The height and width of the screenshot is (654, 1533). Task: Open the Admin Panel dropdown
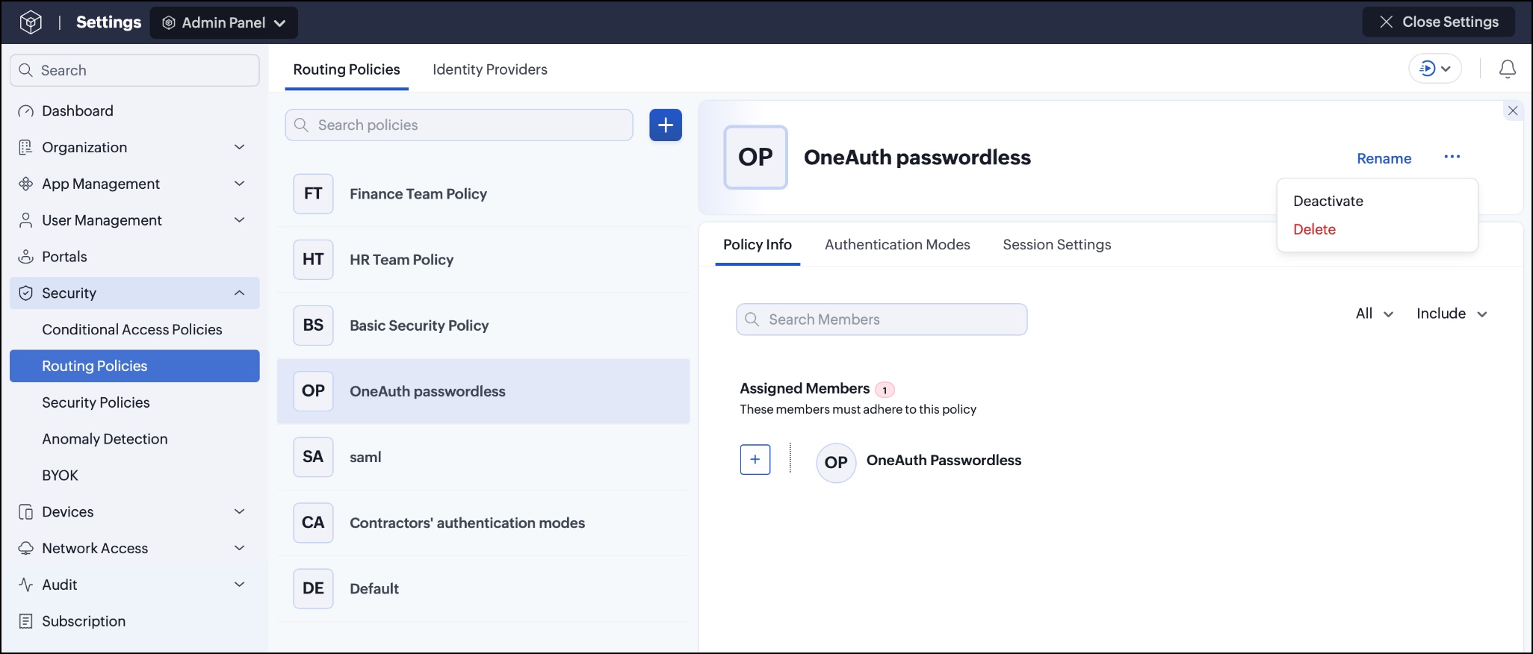pos(224,22)
